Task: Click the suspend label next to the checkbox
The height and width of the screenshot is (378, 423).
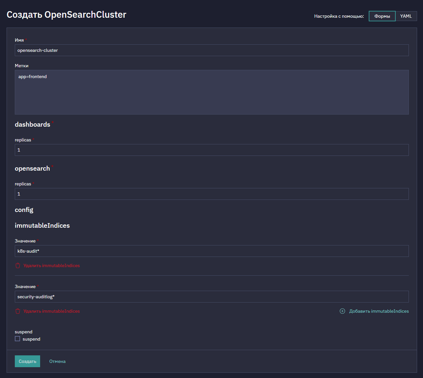Action: coord(32,339)
